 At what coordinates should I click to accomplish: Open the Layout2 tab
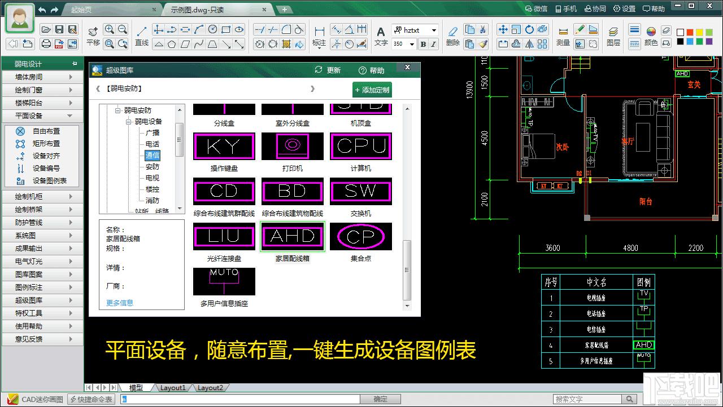pyautogui.click(x=210, y=388)
